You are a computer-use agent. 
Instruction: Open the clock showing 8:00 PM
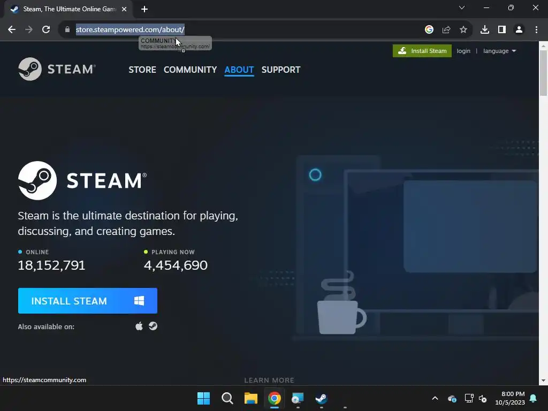[x=510, y=398]
